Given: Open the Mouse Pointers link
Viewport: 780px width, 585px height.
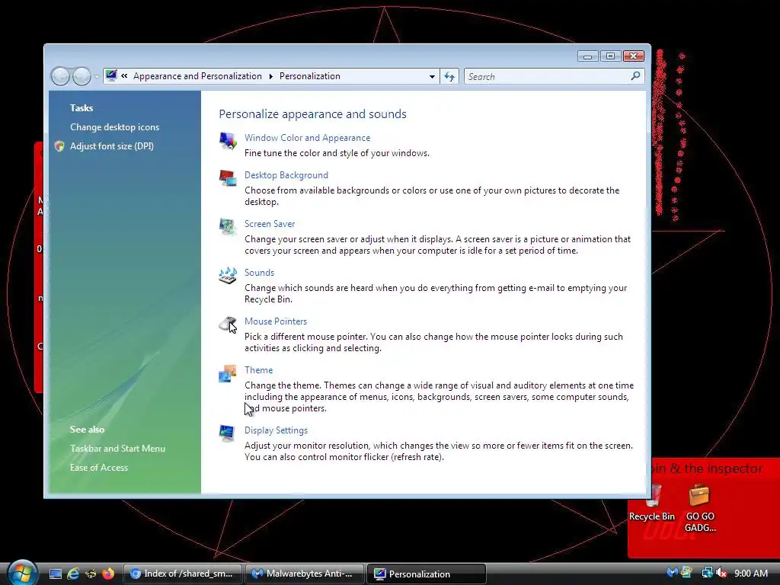Looking at the screenshot, I should (x=275, y=321).
